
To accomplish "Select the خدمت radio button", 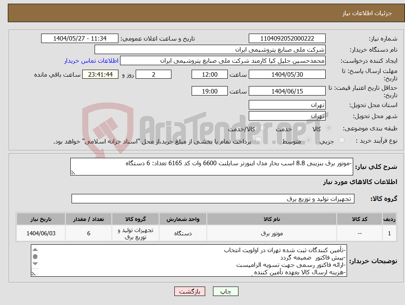I will point(300,128).
